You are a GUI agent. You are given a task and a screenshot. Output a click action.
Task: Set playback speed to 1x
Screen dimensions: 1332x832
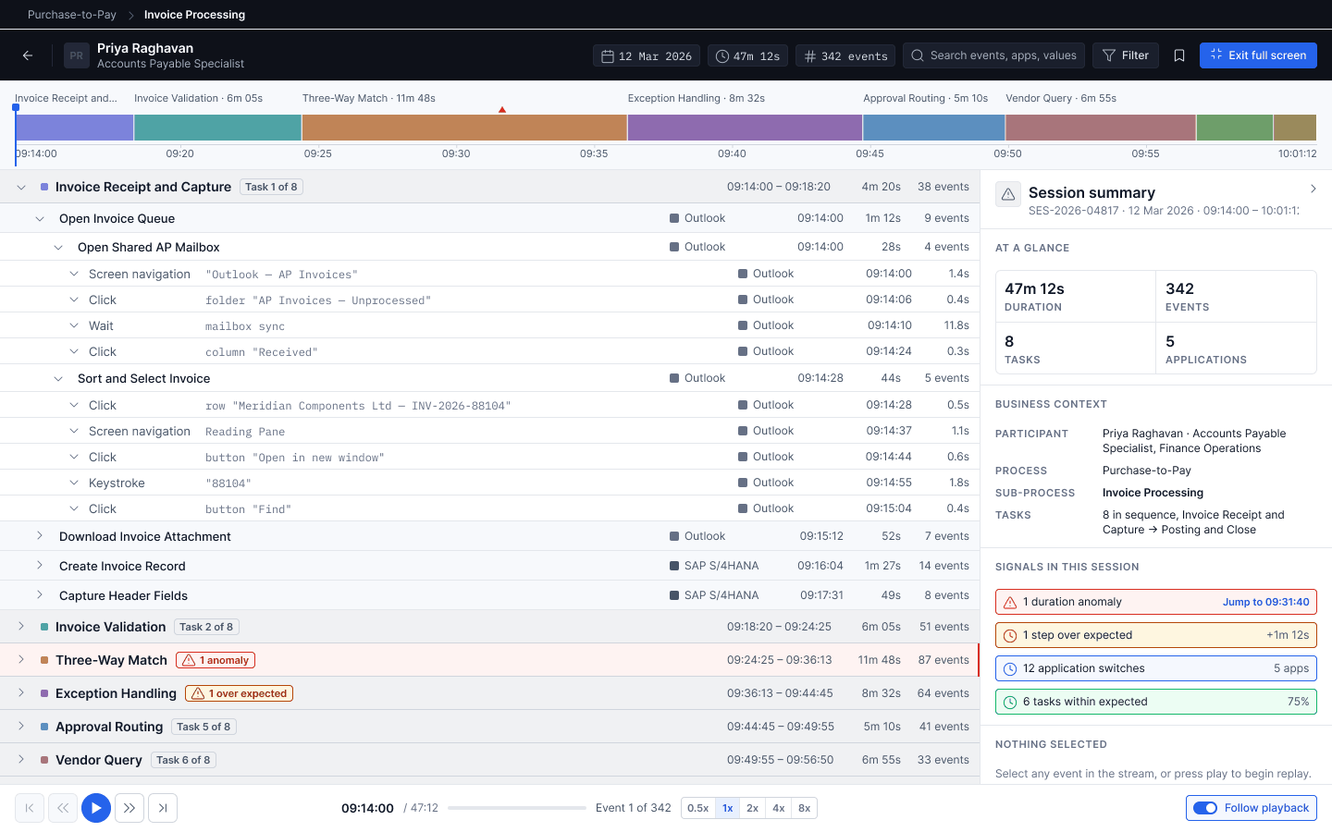[728, 808]
